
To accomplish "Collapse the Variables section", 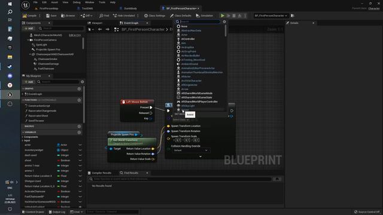I will (23, 132).
